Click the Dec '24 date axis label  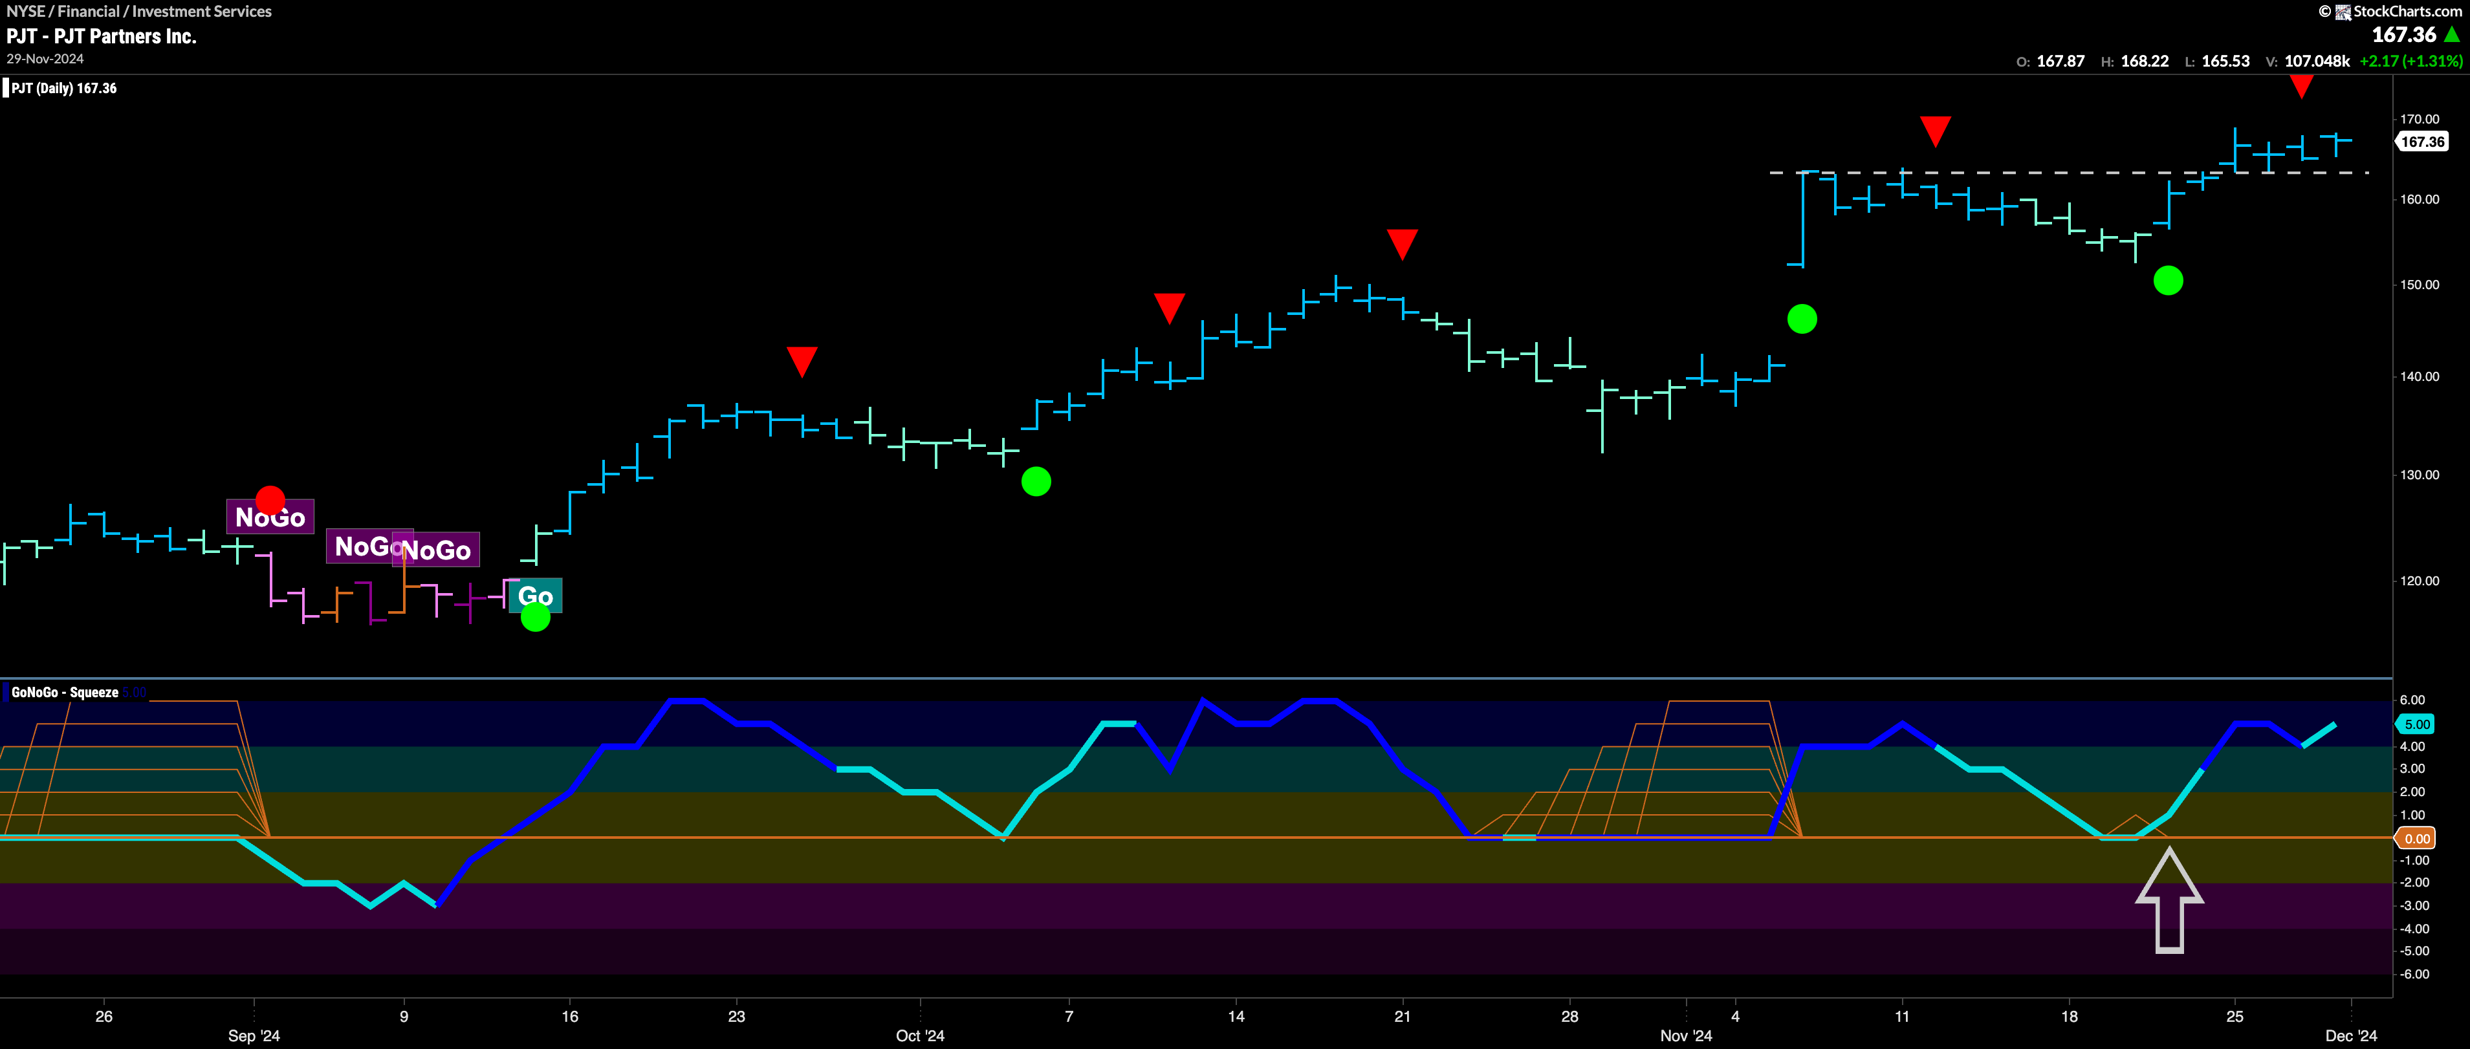(x=2351, y=1037)
